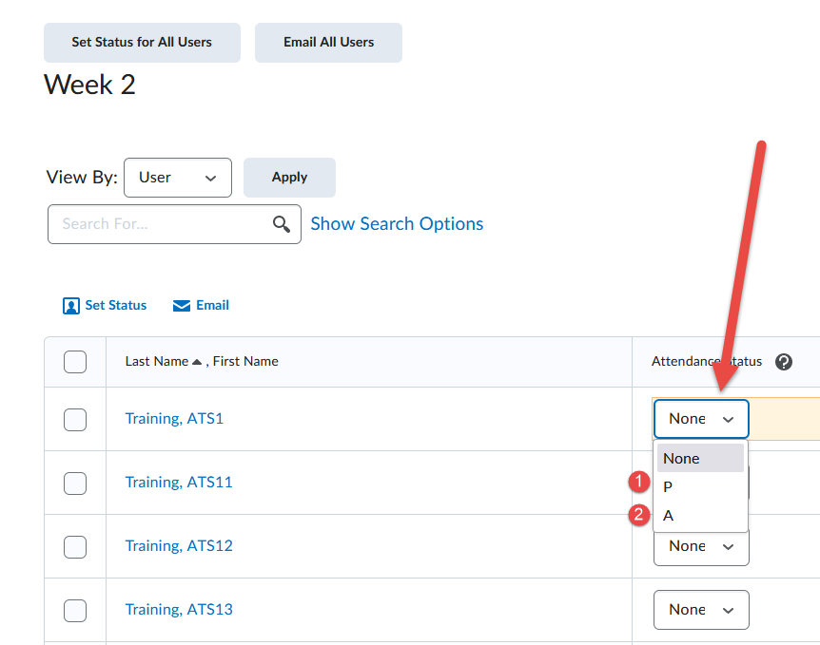Choose A from the attendance status list
Viewport: 820px width, 645px height.
[669, 516]
